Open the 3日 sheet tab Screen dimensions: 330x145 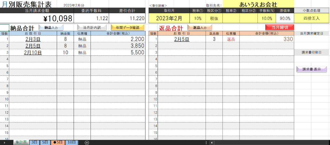tap(34, 142)
